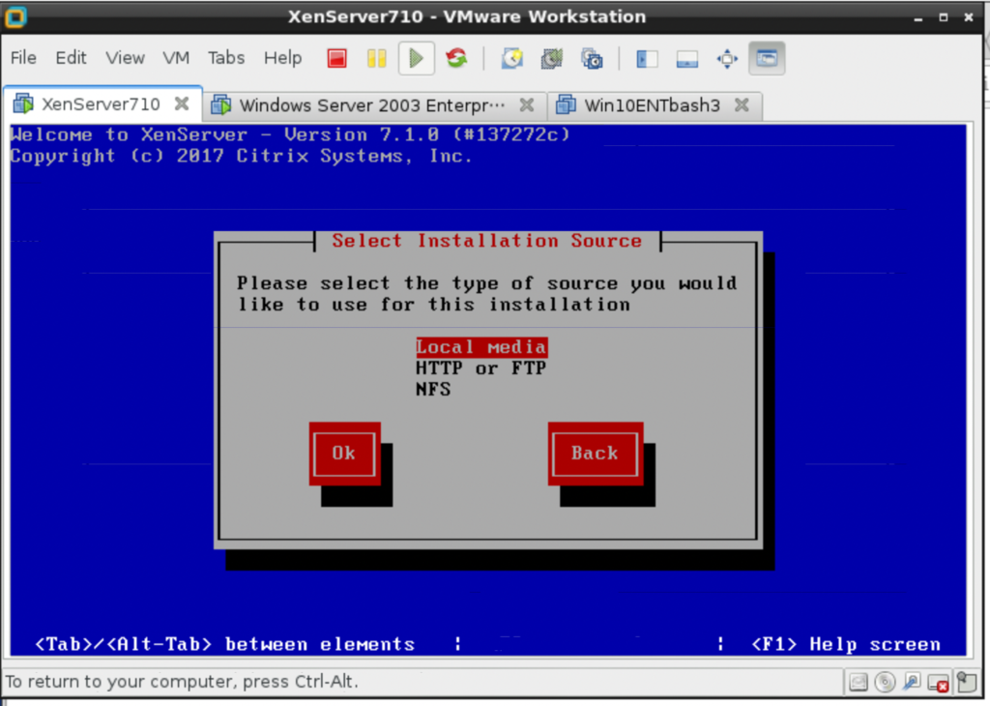The width and height of the screenshot is (990, 706).
Task: Minimize the VMware Workstation window
Action: pyautogui.click(x=918, y=18)
